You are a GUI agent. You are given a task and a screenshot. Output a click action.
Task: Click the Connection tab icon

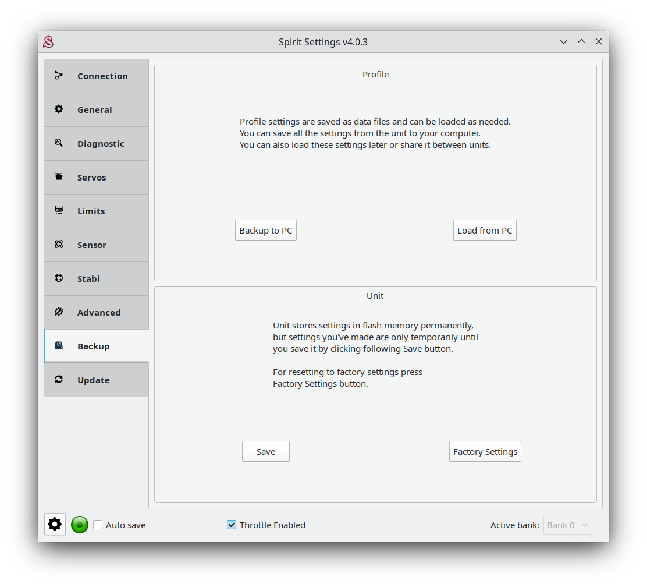click(x=59, y=76)
